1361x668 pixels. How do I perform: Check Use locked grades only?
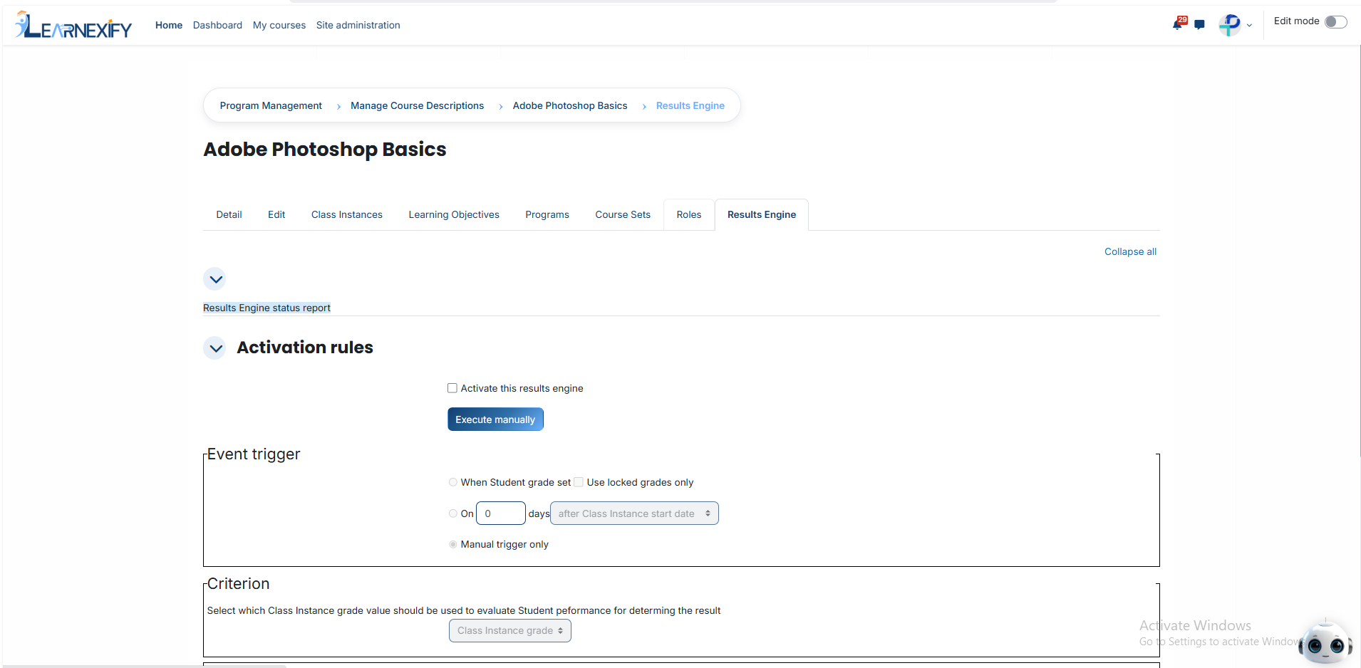(579, 482)
